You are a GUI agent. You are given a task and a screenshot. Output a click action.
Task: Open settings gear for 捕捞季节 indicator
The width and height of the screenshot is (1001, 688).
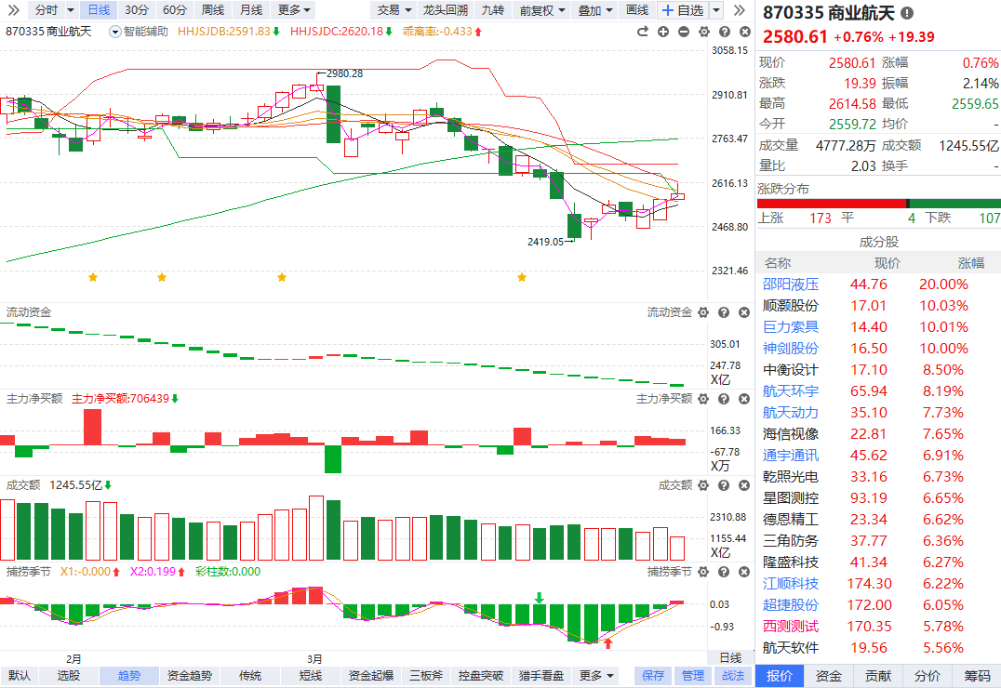[x=702, y=571]
